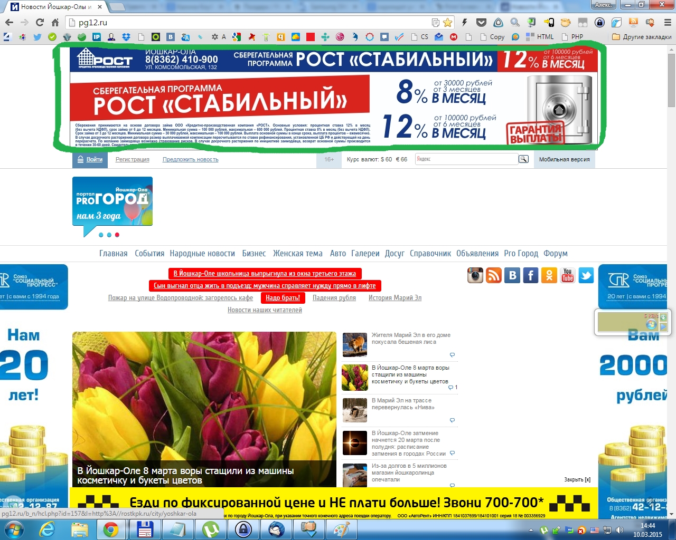Open the Instagram social icon

(475, 275)
